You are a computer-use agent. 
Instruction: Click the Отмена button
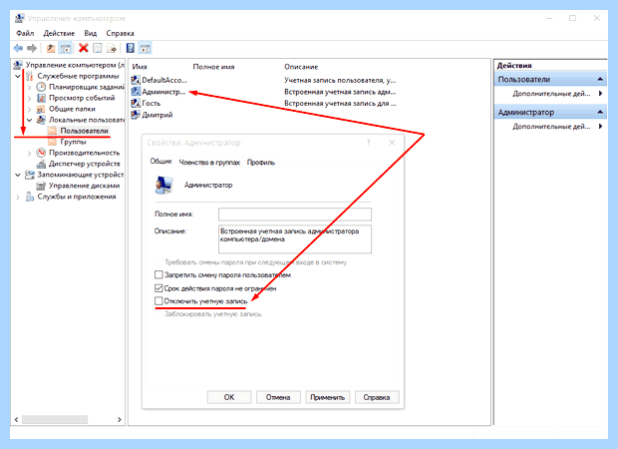coord(278,397)
